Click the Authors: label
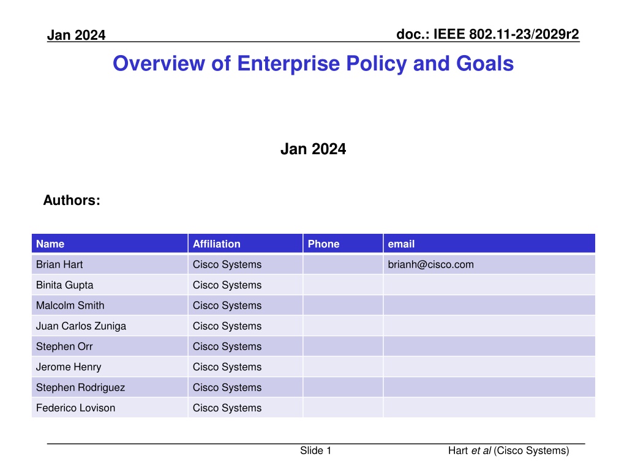The image size is (627, 470). pos(72,200)
